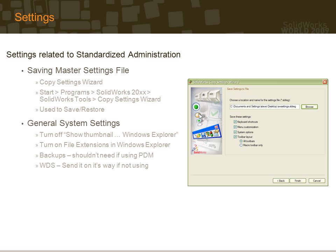Image resolution: width=336 pixels, height=252 pixels.
Task: Click 'Turn on File Extensions in Windows Explorer'
Action: tap(105, 145)
